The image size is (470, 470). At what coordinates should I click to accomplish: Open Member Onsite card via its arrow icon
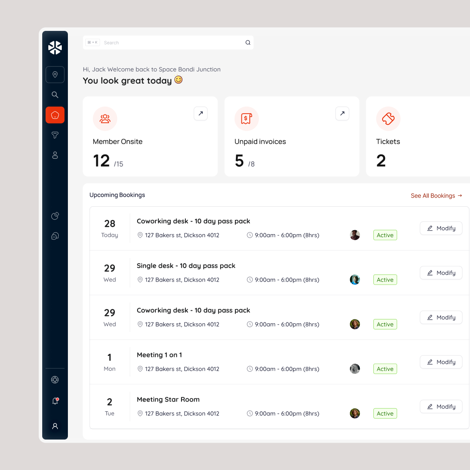(201, 113)
